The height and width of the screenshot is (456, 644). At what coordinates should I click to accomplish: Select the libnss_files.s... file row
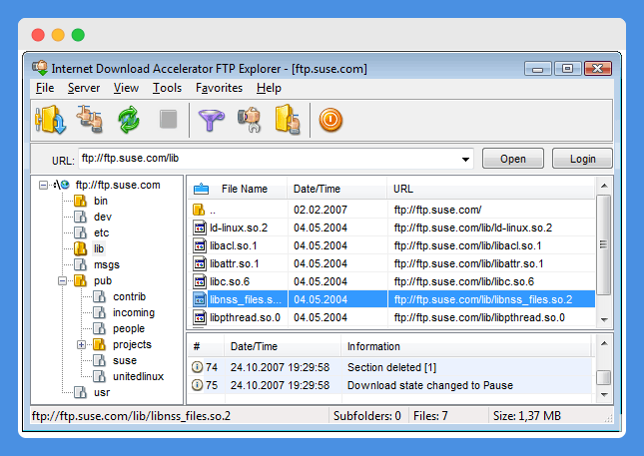(x=391, y=299)
